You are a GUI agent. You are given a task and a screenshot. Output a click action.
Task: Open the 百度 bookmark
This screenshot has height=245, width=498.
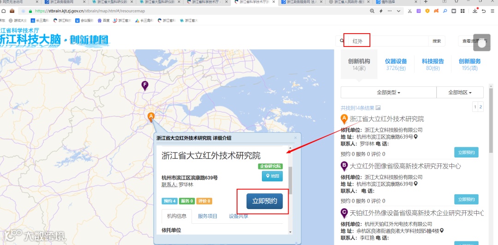[x=104, y=21]
